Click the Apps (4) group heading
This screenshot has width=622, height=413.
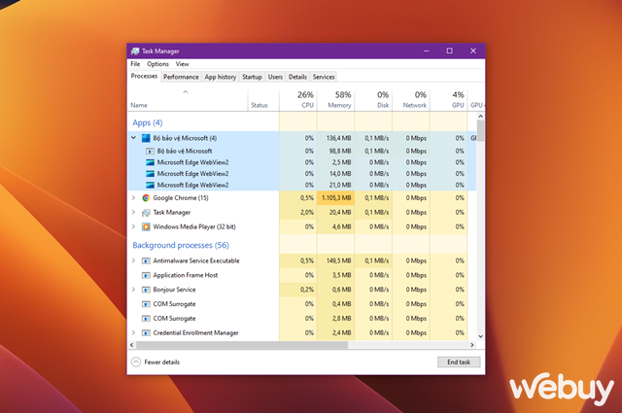(148, 123)
